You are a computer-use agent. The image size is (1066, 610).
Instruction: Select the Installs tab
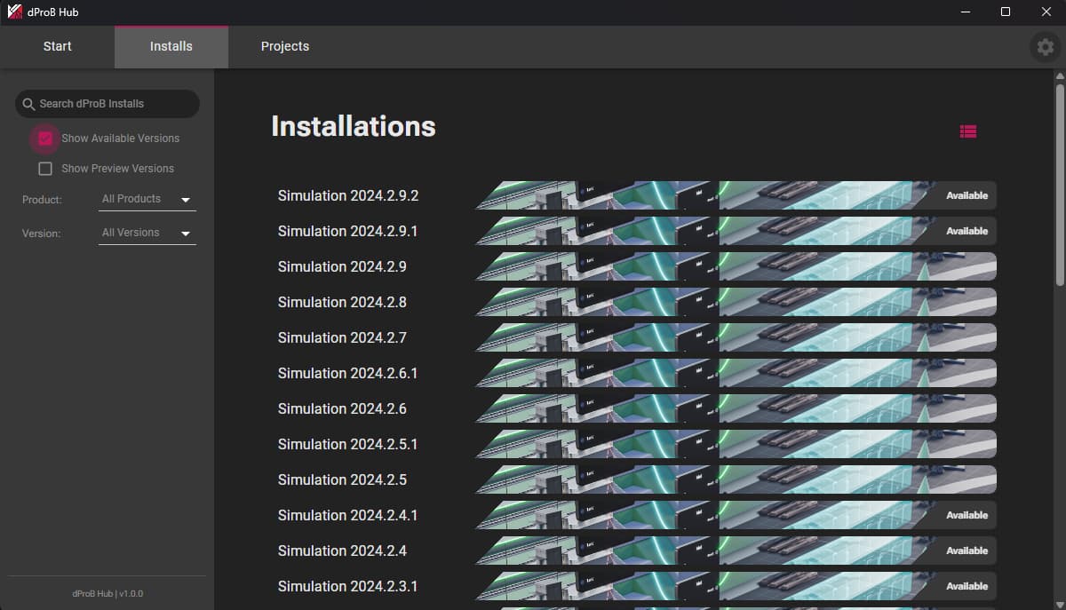click(171, 46)
